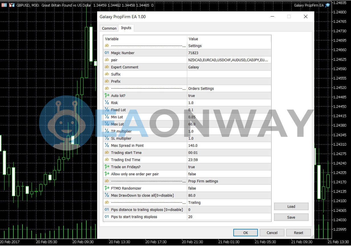Screen dimensions: 351x246
Task: Select the Trading End Time value 23:59
Action: coord(229,160)
